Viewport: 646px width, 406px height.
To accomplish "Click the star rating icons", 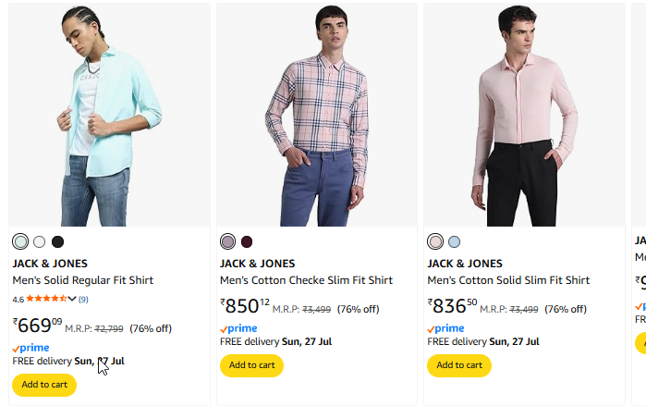I will [x=46, y=299].
